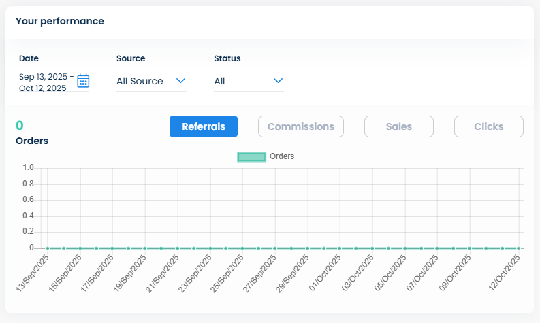This screenshot has width=540, height=323.
Task: Click the Your performance heading
Action: pos(60,21)
